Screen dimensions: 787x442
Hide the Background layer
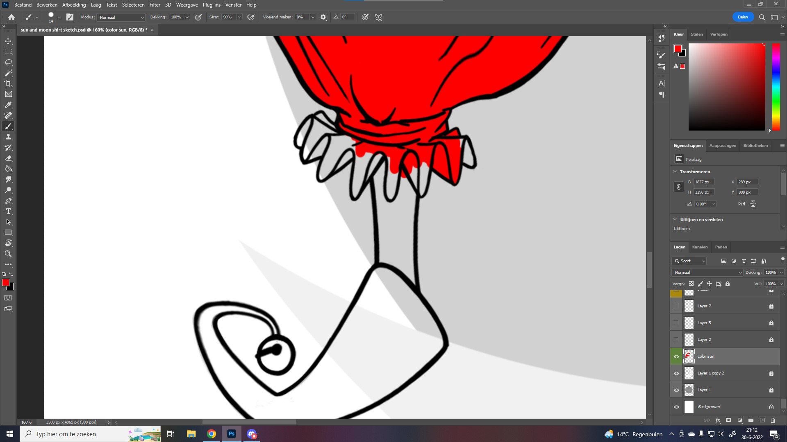pos(676,407)
